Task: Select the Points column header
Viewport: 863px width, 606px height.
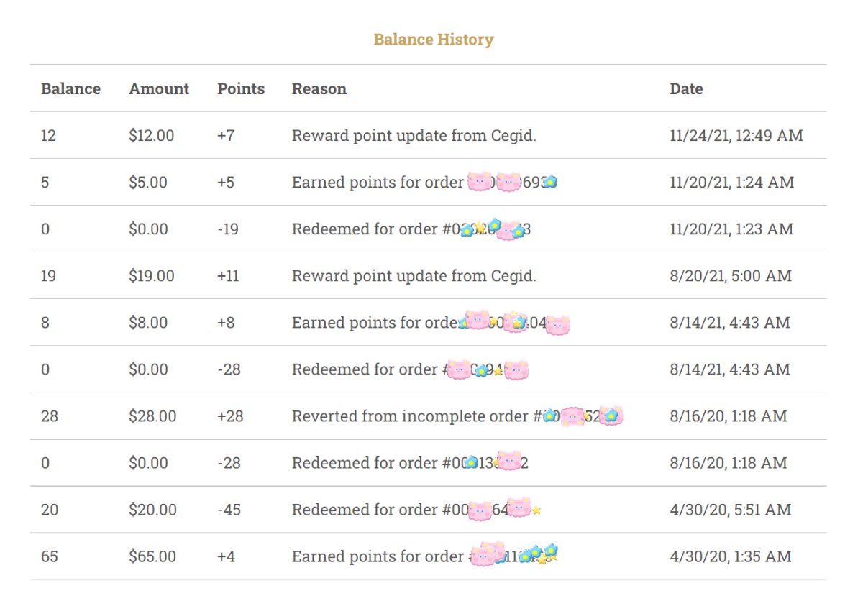Action: point(241,89)
